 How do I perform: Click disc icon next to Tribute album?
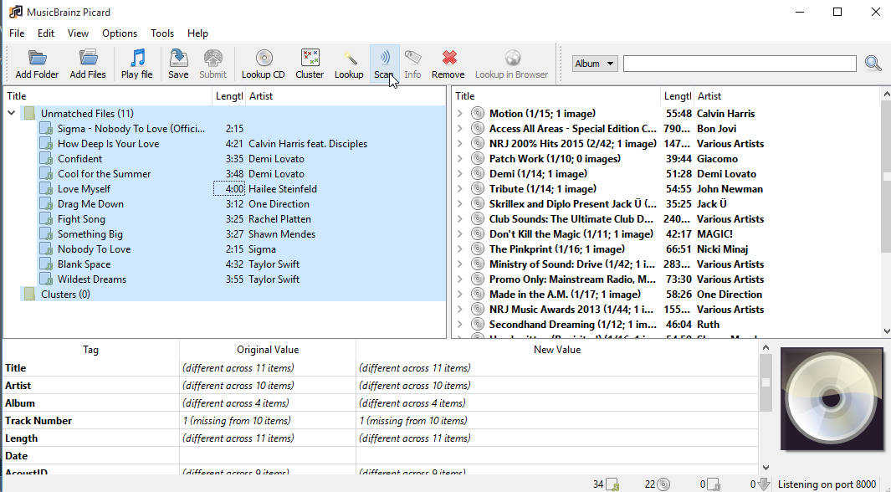click(x=478, y=188)
